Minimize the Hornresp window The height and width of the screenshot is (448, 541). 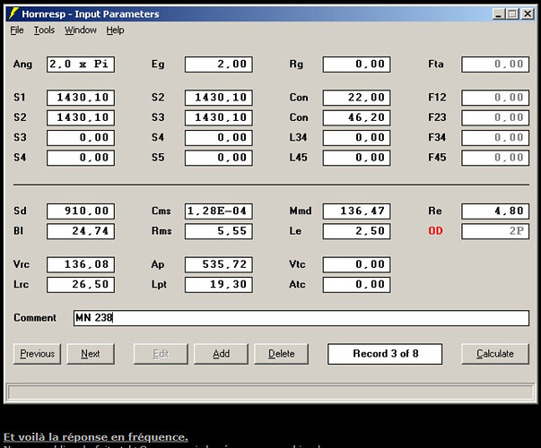[498, 14]
